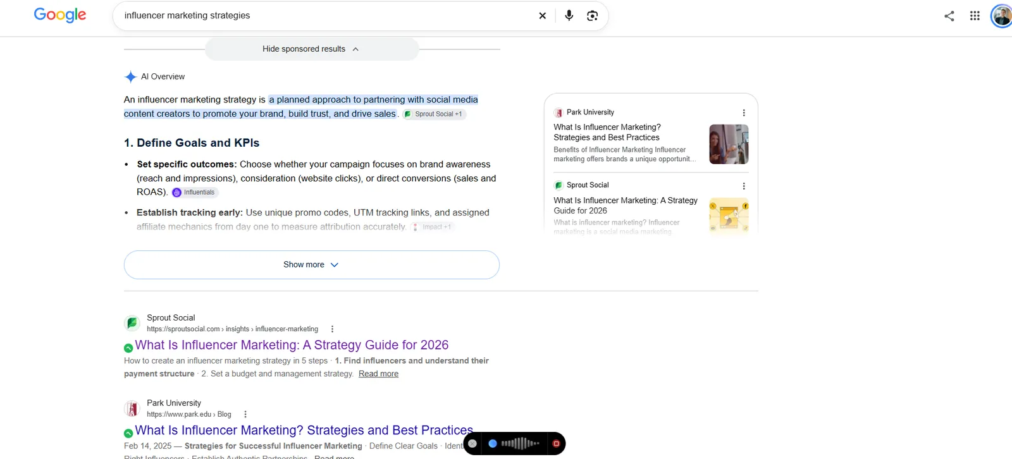Click the 'AI Overview' label
The width and height of the screenshot is (1012, 459).
coord(163,76)
